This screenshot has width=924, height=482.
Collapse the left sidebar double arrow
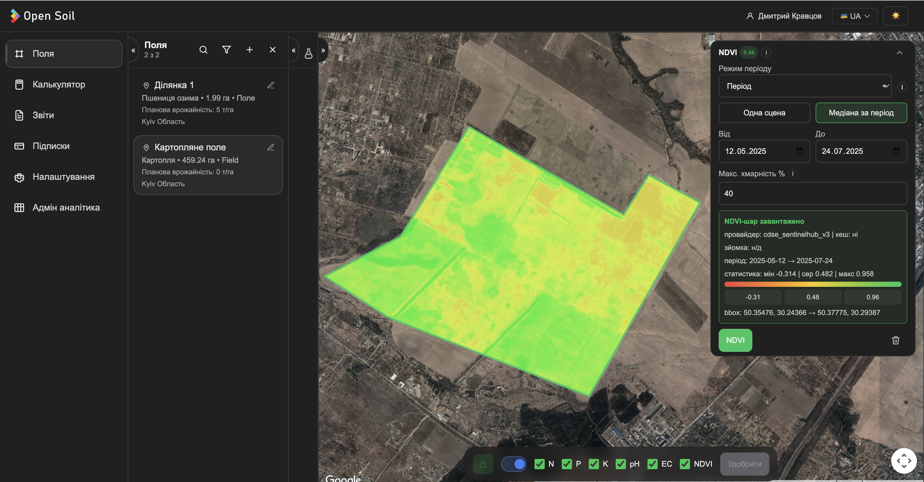coord(133,50)
